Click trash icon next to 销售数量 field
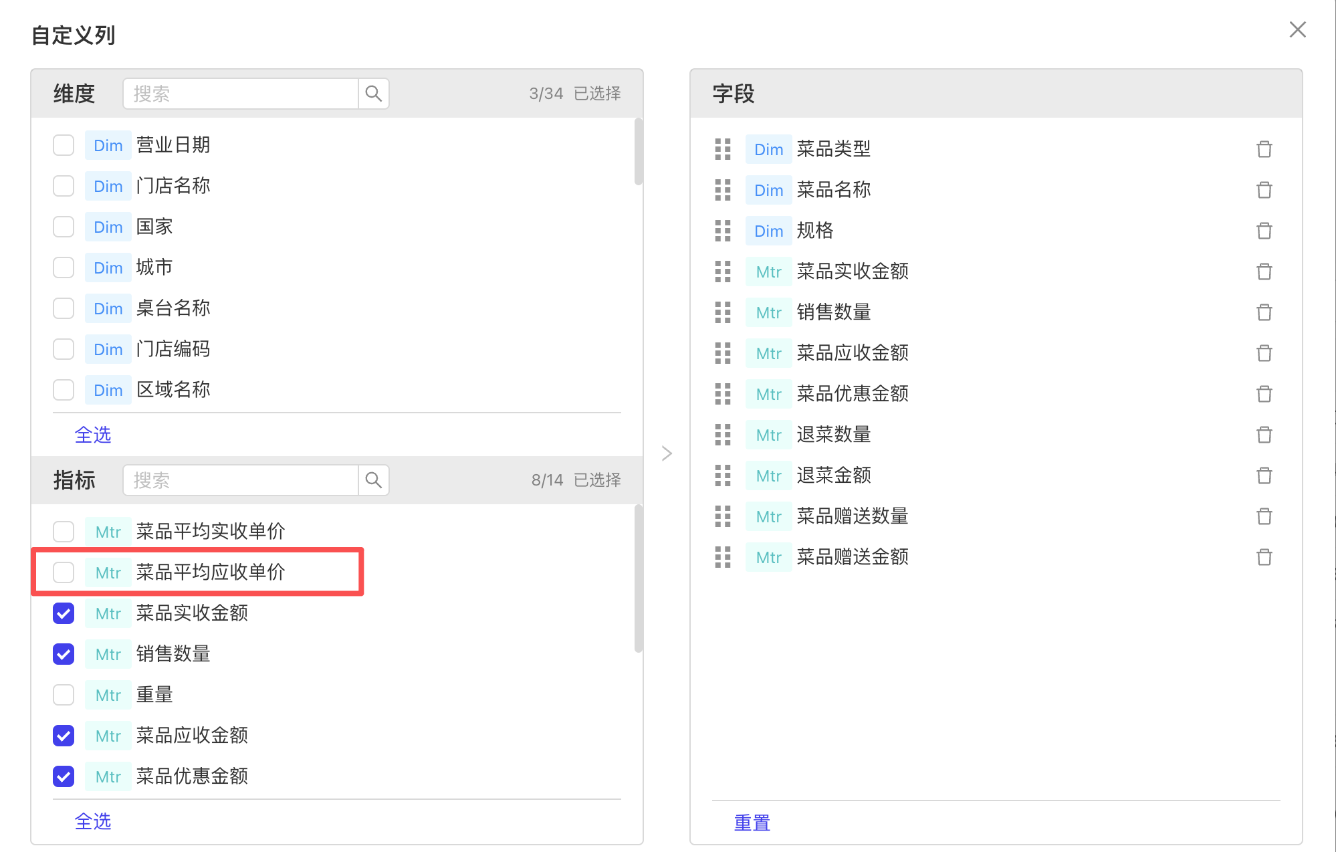Viewport: 1336px width, 852px height. coord(1263,312)
